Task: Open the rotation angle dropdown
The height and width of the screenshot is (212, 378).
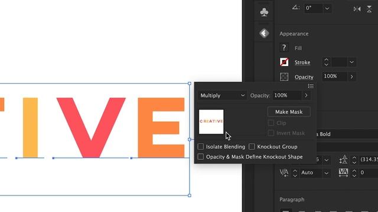Action: [327, 8]
